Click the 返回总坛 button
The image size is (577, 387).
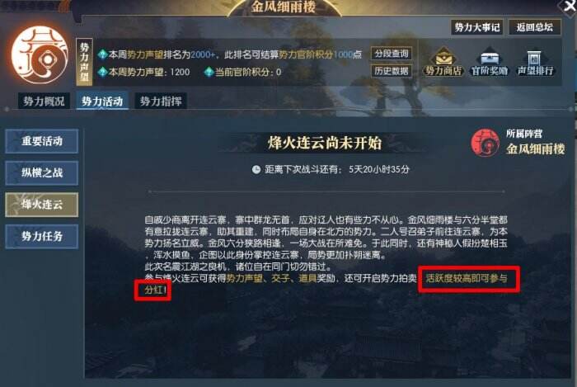[x=535, y=27]
